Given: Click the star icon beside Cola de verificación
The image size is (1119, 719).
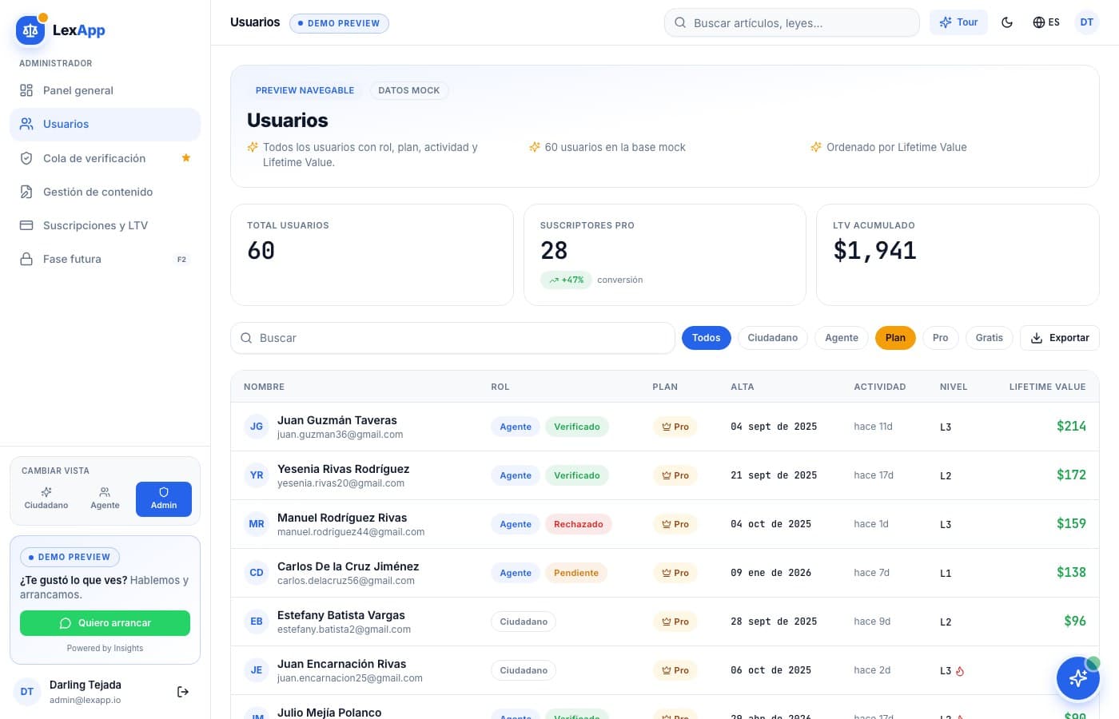Looking at the screenshot, I should point(186,158).
